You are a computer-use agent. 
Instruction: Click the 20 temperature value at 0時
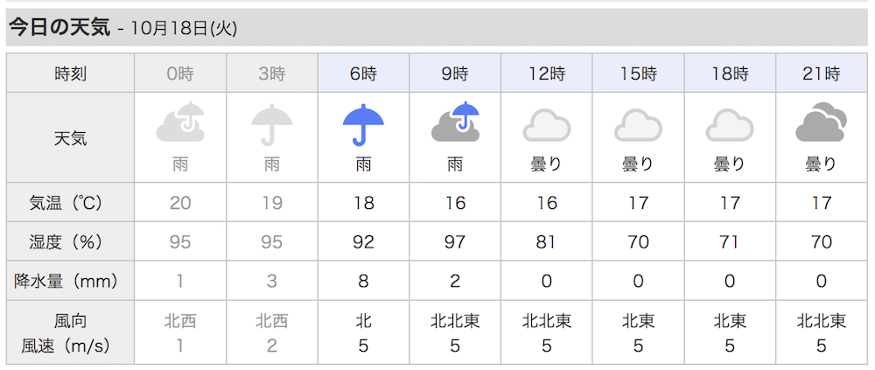coord(180,203)
